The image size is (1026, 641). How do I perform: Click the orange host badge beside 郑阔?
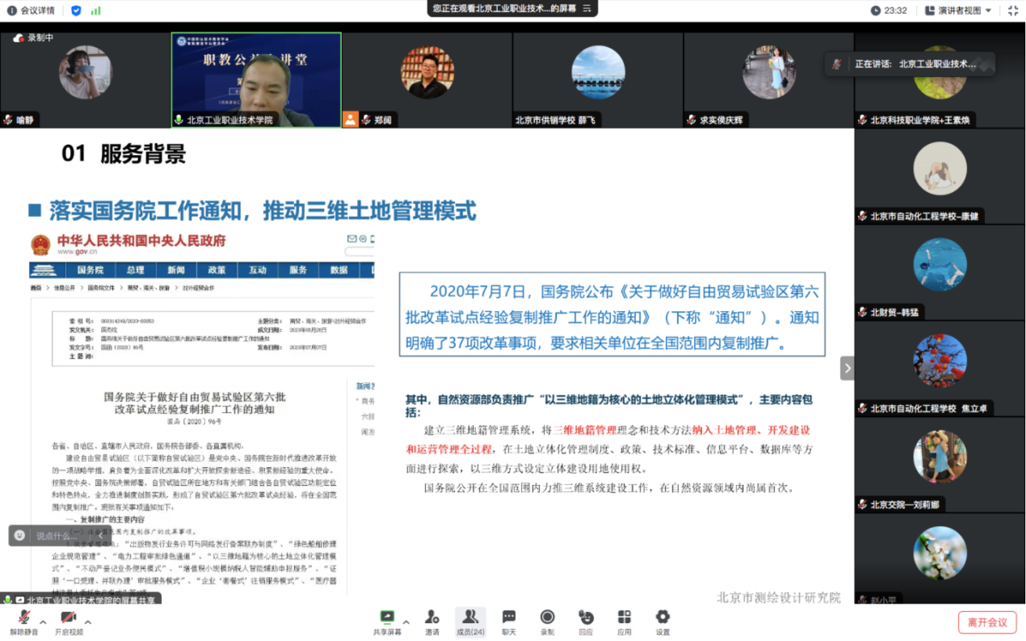tap(350, 119)
